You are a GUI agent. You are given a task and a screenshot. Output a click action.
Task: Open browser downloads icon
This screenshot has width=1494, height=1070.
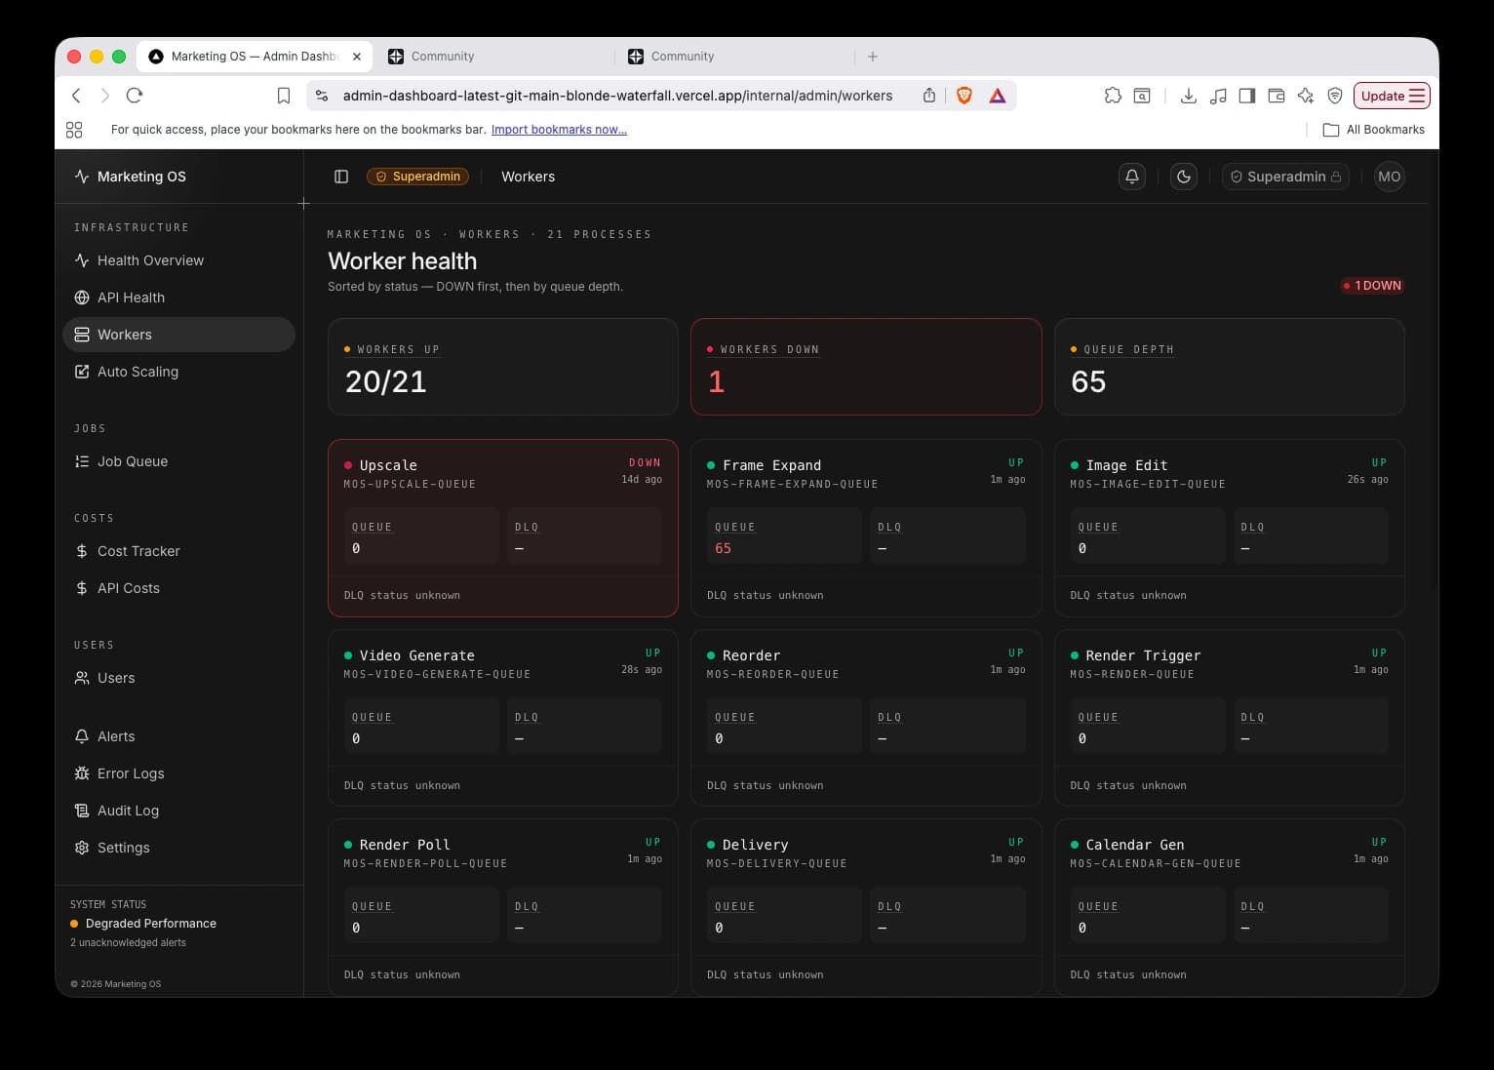1188,96
